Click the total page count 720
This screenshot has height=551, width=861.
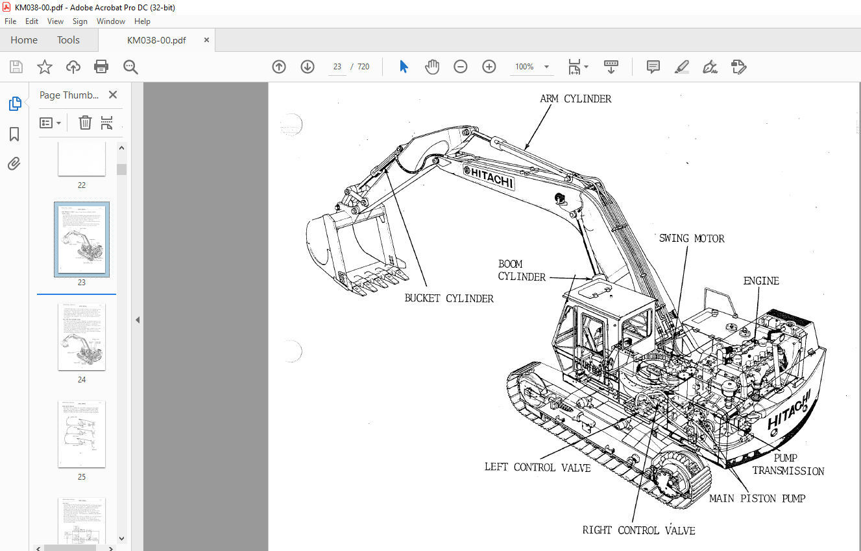pyautogui.click(x=363, y=67)
